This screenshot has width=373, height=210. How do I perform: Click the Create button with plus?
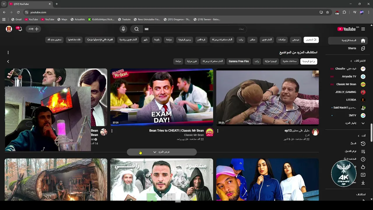tap(33, 29)
